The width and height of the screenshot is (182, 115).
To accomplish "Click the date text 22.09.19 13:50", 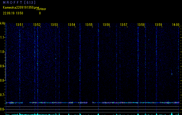I will coord(13,13).
